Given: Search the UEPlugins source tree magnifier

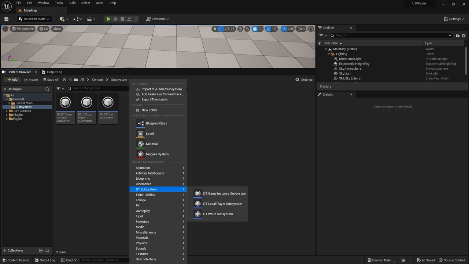Looking at the screenshot, I should pos(47,89).
